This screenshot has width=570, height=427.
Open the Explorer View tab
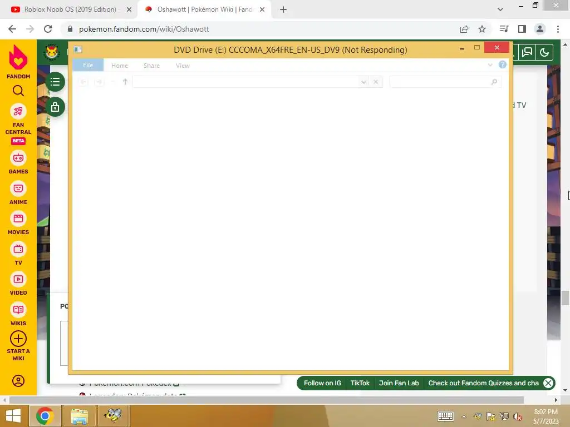pos(183,66)
